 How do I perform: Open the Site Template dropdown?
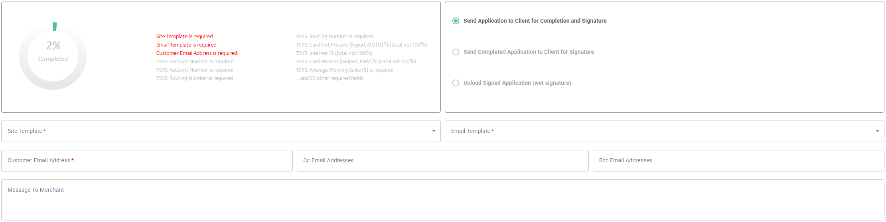point(221,131)
